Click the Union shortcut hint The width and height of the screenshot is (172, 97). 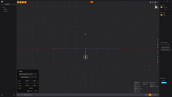pyautogui.click(x=137, y=84)
